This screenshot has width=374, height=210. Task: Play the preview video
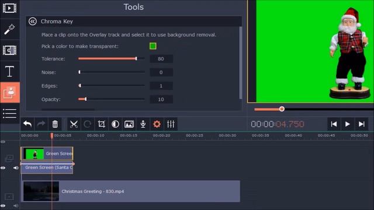348,124
